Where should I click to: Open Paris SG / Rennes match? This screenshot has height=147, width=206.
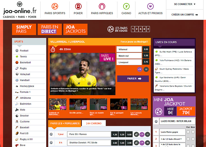pos(89,134)
